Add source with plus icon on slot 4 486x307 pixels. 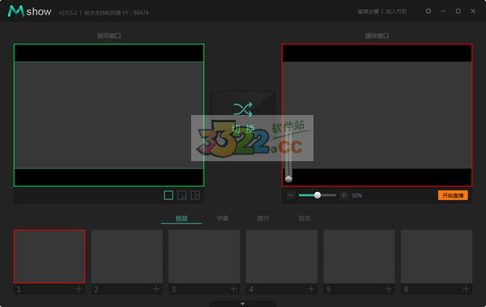tap(311, 289)
